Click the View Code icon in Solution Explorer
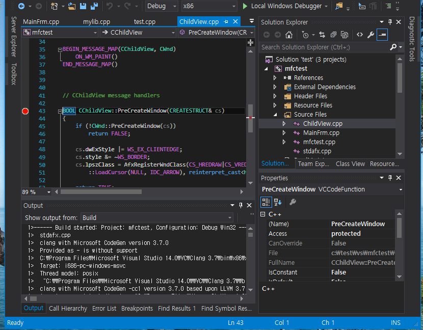The width and height of the screenshot is (423, 330). [359, 35]
